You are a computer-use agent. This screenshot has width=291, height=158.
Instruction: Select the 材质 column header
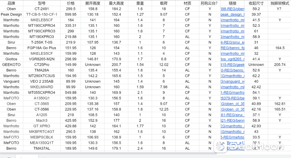click(x=187, y=3)
